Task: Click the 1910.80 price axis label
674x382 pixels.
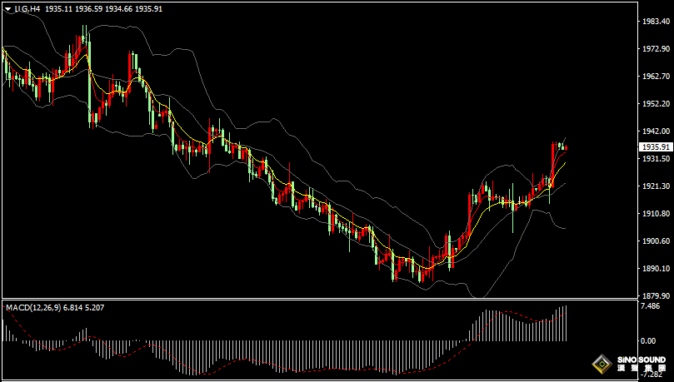Action: click(653, 214)
